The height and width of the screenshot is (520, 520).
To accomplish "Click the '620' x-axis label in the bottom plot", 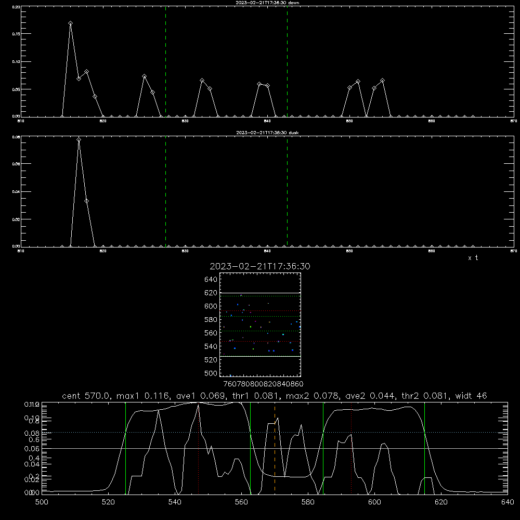I will pyautogui.click(x=441, y=502).
